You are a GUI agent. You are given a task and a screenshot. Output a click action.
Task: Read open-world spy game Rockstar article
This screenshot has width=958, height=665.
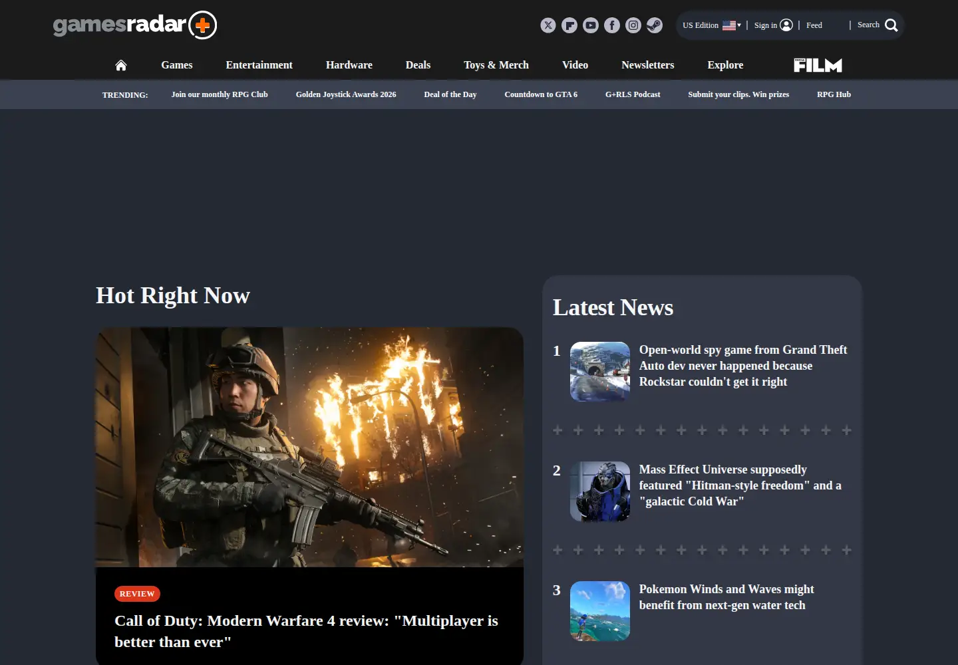[743, 366]
